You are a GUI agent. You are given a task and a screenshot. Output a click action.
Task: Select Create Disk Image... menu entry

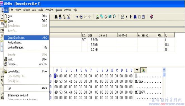click(27, 38)
